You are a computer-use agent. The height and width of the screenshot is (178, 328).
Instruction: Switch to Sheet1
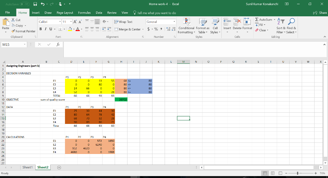point(28,167)
